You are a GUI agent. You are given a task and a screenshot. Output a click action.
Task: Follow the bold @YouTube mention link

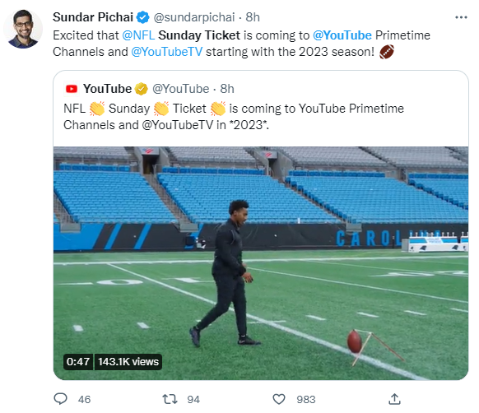(342, 35)
